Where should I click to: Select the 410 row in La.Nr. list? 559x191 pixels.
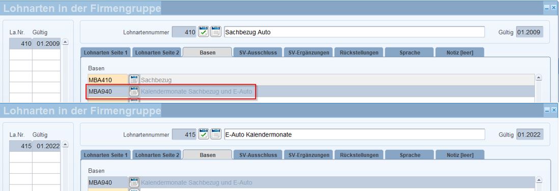click(35, 43)
